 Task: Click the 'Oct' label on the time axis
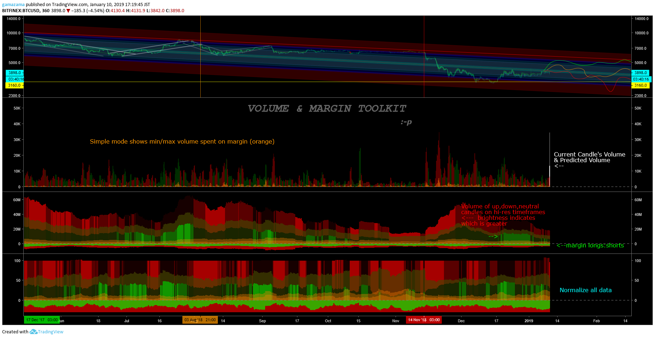click(328, 321)
